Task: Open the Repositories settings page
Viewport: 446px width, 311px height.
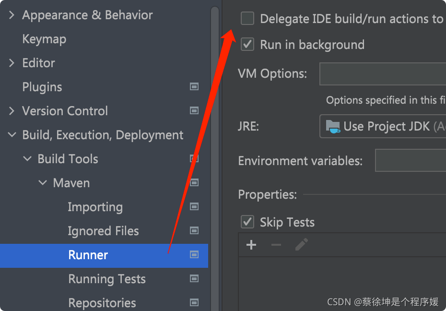Action: 102,303
